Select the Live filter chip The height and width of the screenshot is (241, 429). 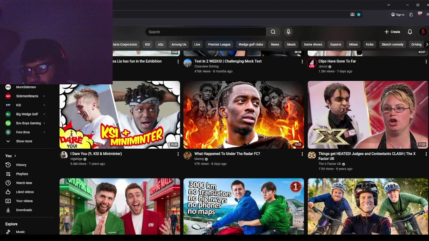pos(197,45)
